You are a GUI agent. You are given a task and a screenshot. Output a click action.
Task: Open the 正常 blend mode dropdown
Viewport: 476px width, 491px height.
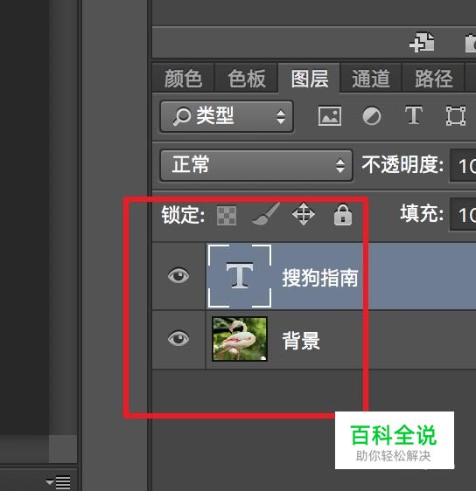coord(256,165)
